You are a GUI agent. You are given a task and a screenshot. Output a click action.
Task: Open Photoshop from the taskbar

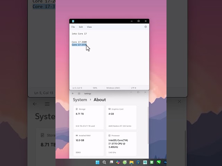click(165, 162)
